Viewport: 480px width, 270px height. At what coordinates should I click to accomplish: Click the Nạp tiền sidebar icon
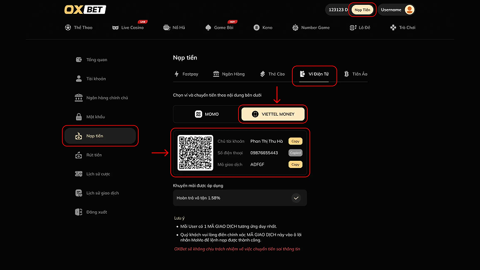point(79,136)
